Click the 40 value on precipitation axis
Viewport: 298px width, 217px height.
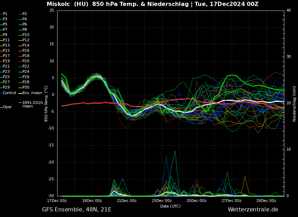point(289,10)
